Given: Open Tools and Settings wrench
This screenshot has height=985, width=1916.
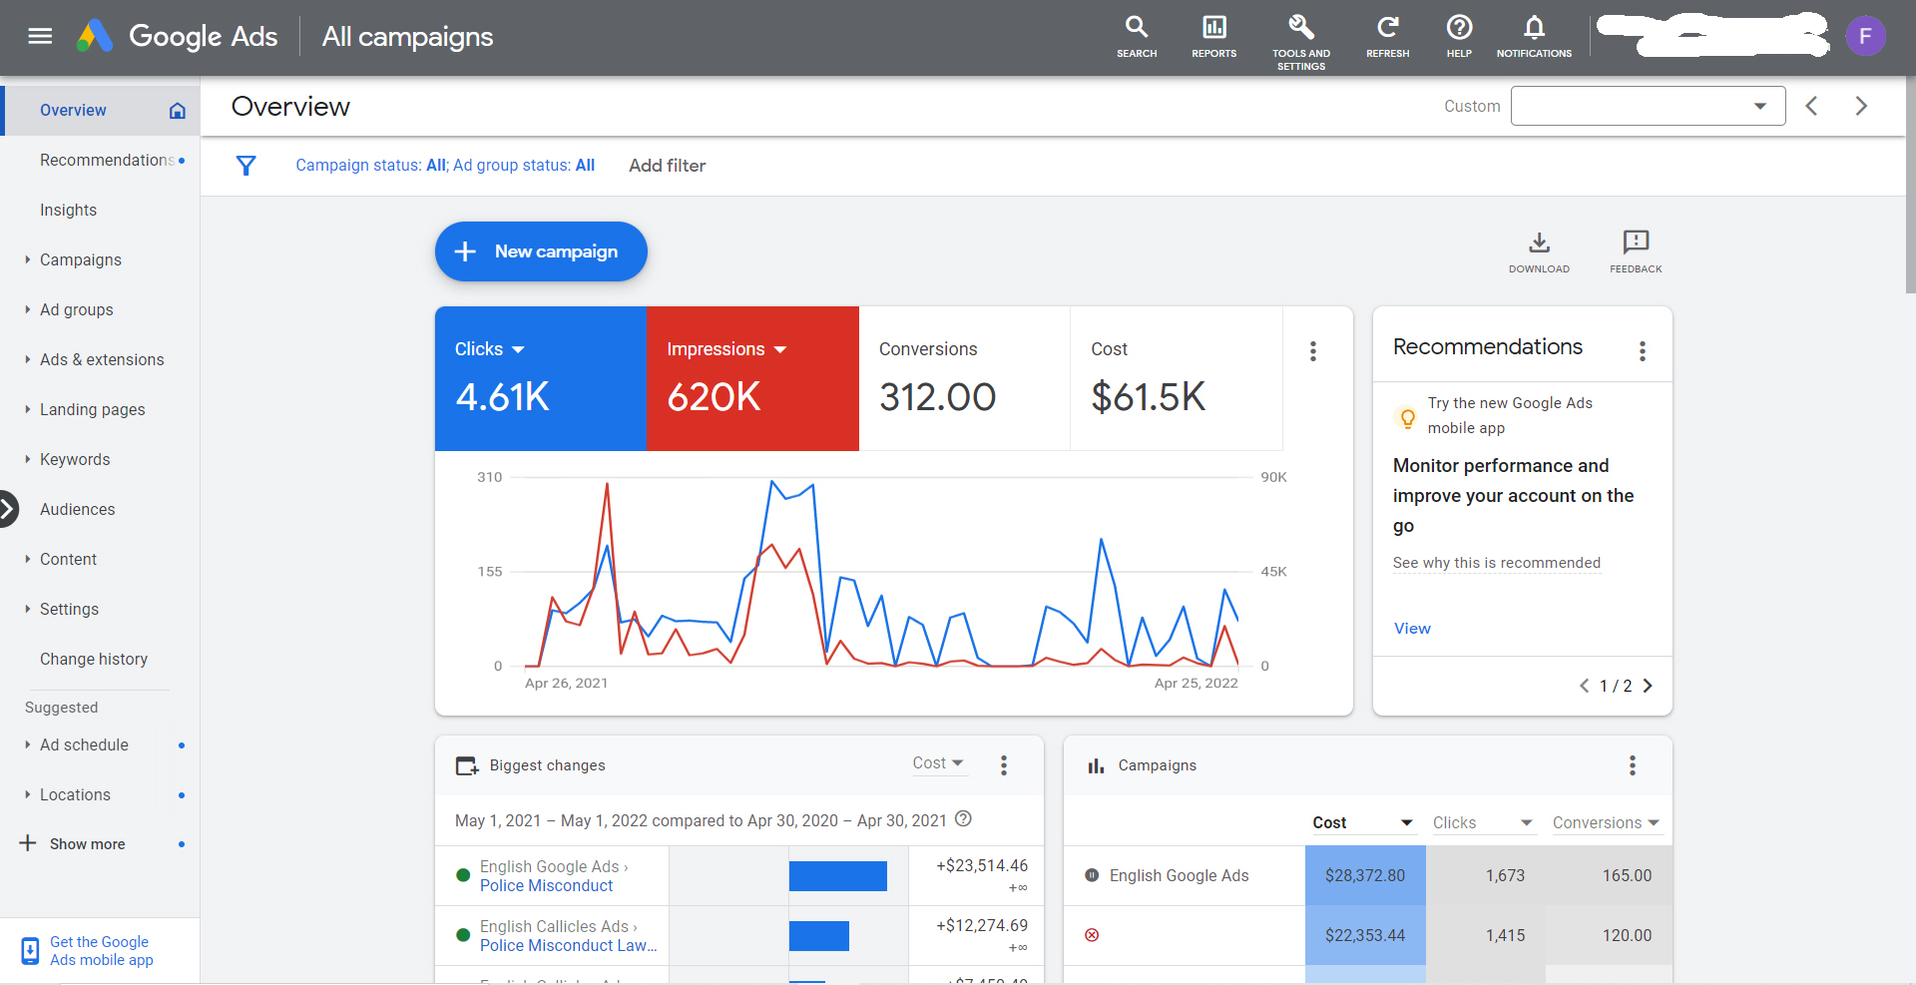Looking at the screenshot, I should pyautogui.click(x=1300, y=28).
